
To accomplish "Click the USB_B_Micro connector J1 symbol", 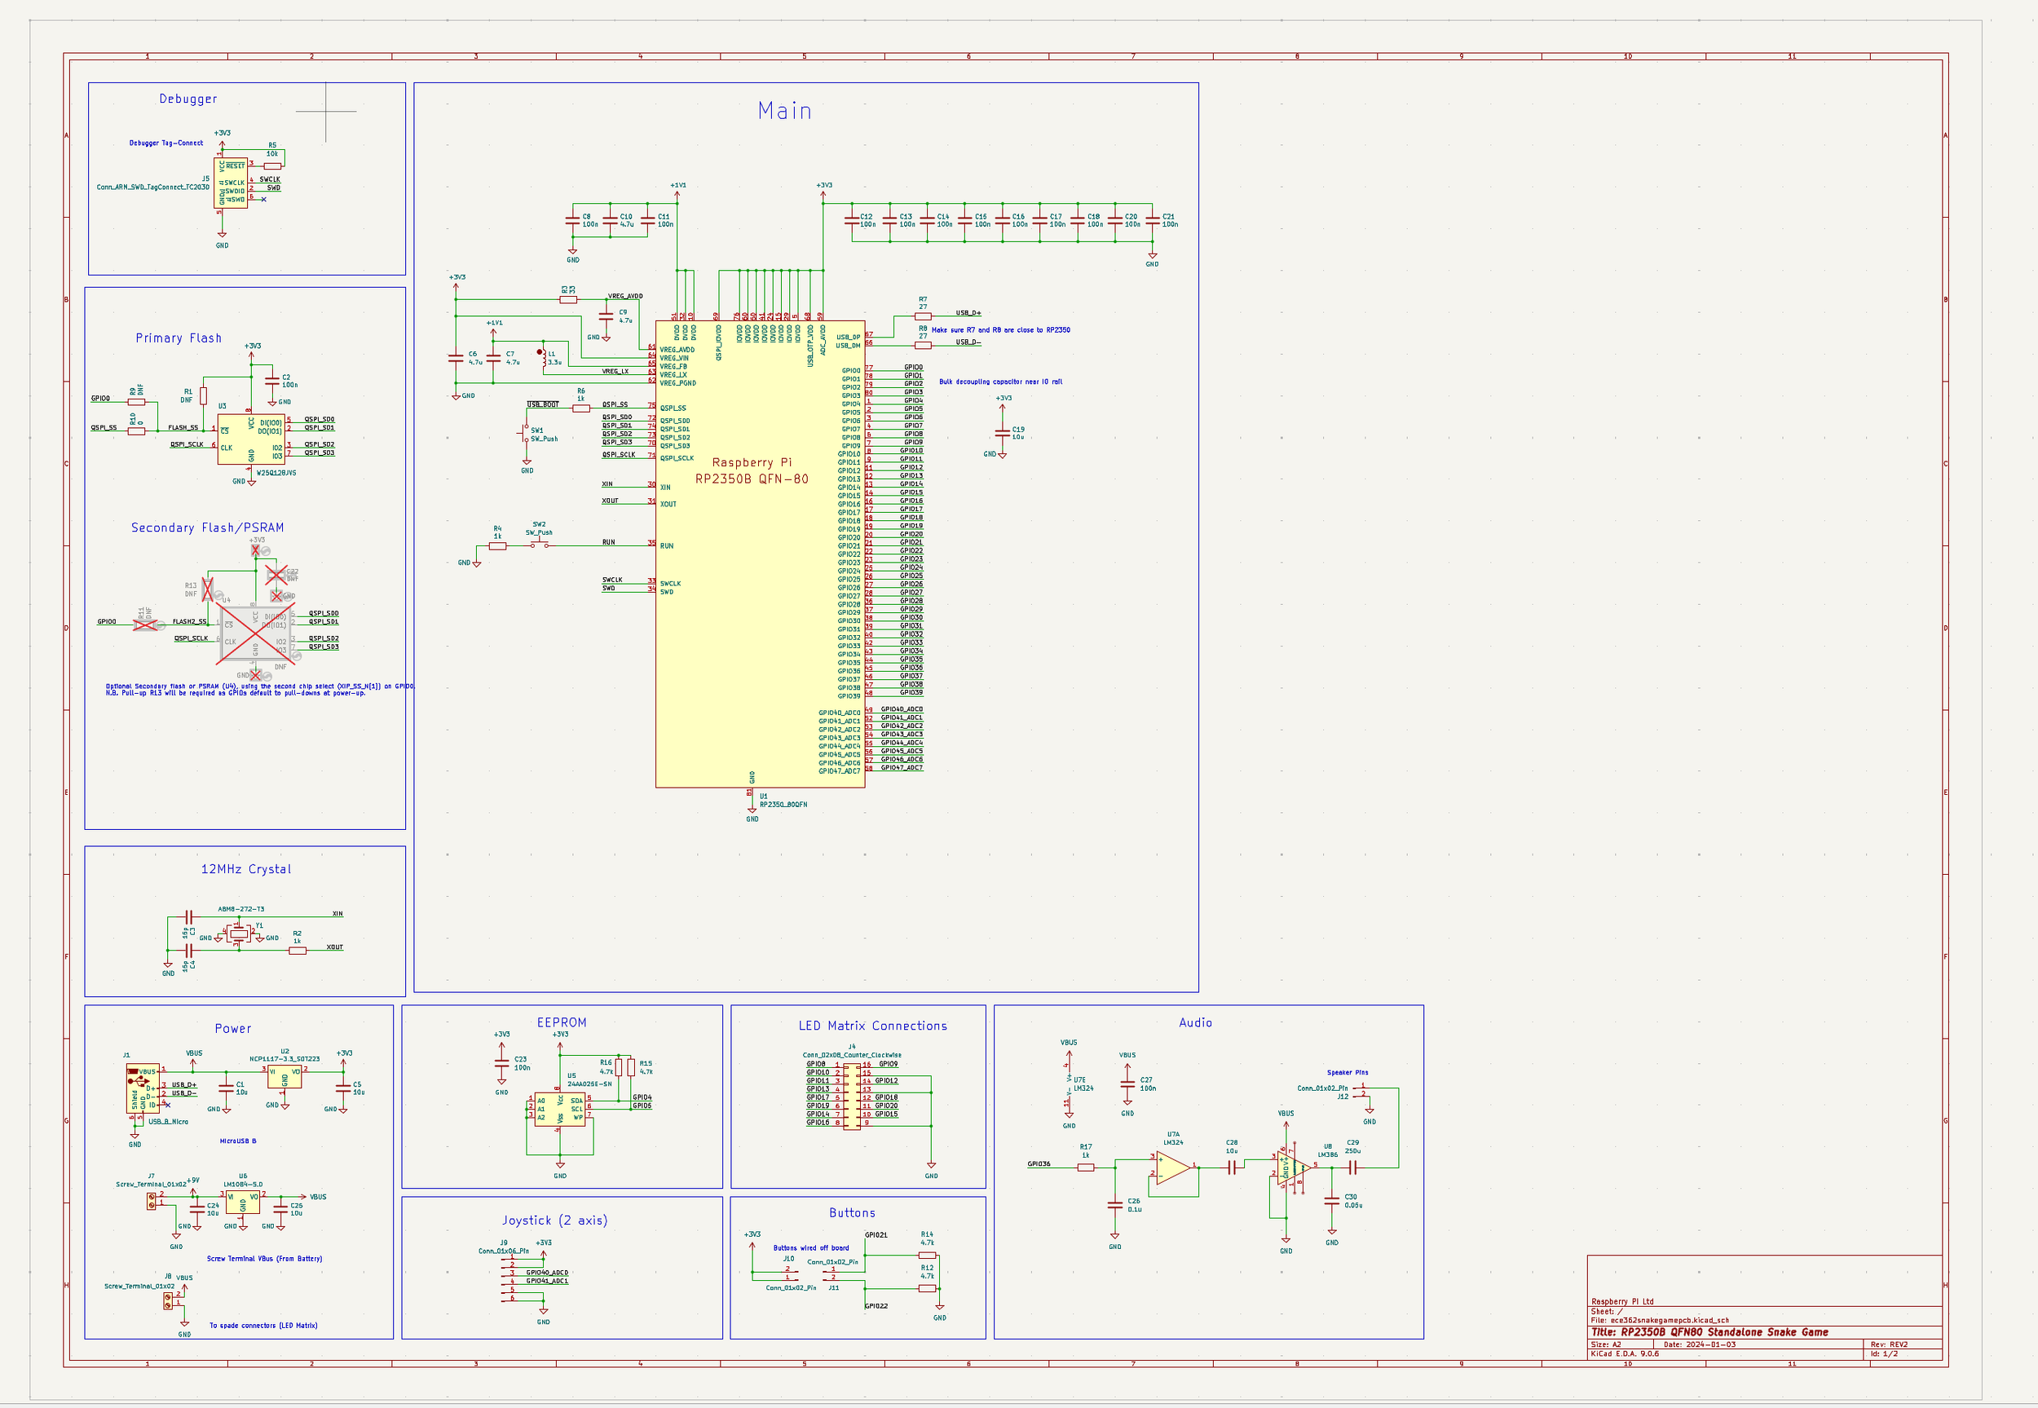I will 143,1087.
